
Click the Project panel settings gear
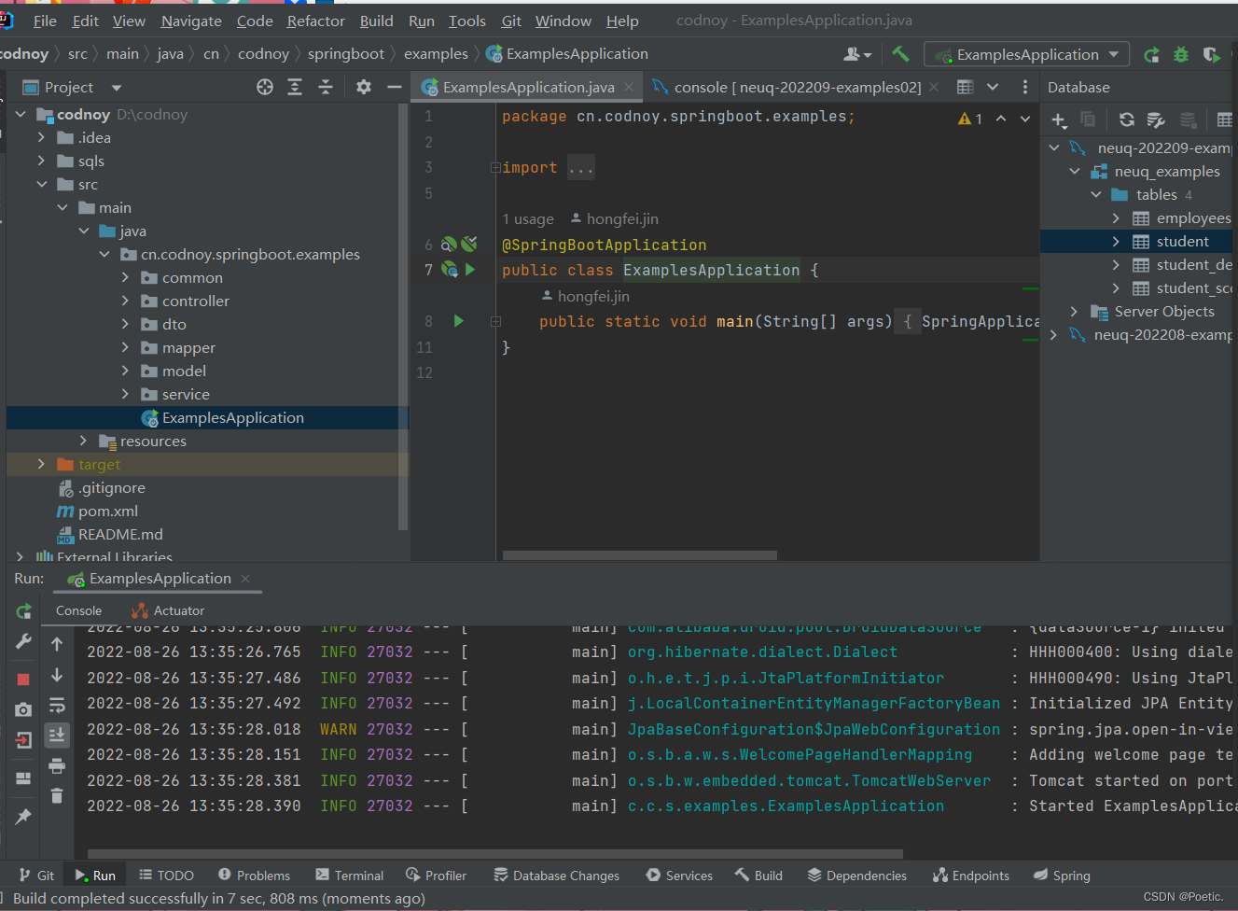(x=364, y=87)
